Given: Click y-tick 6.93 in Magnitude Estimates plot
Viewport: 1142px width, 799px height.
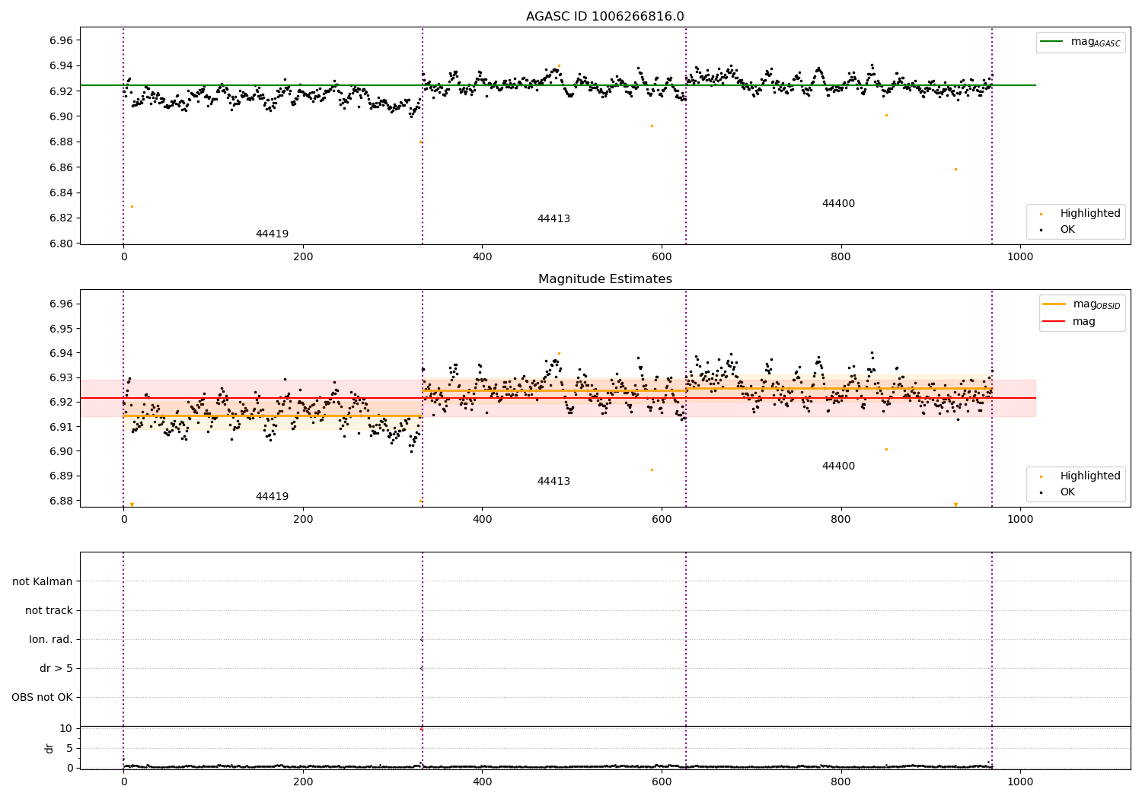Looking at the screenshot, I should 60,377.
